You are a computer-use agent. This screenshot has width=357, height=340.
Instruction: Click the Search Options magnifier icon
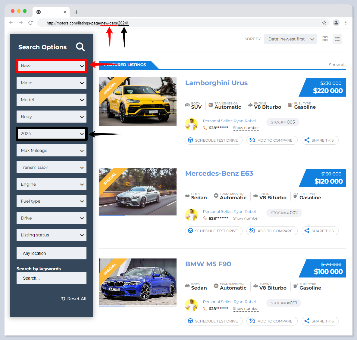point(80,47)
